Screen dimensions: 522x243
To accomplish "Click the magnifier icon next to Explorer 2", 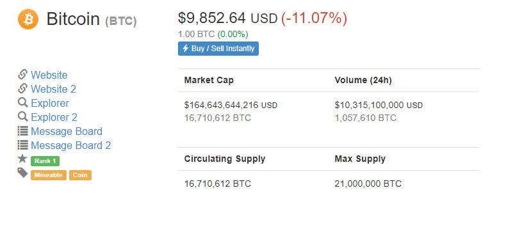I will 22,116.
